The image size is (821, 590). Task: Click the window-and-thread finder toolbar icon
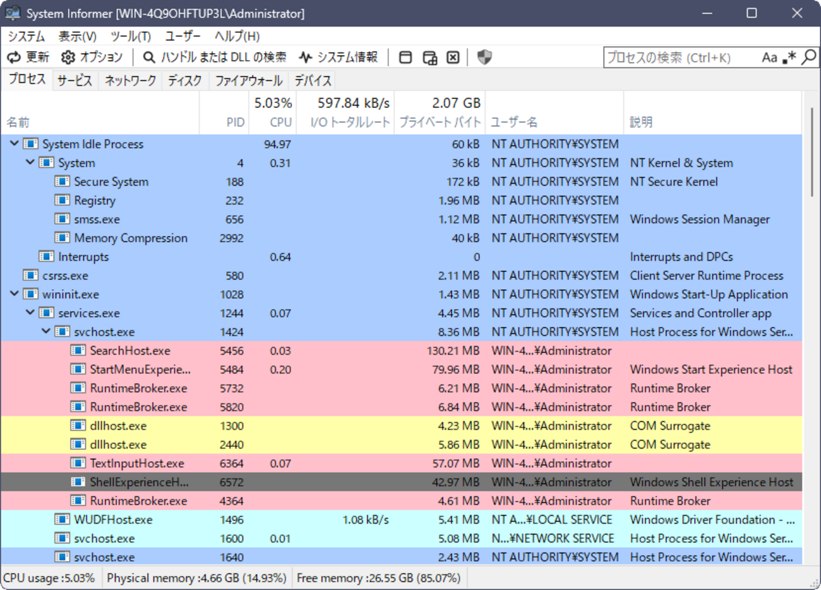[429, 57]
